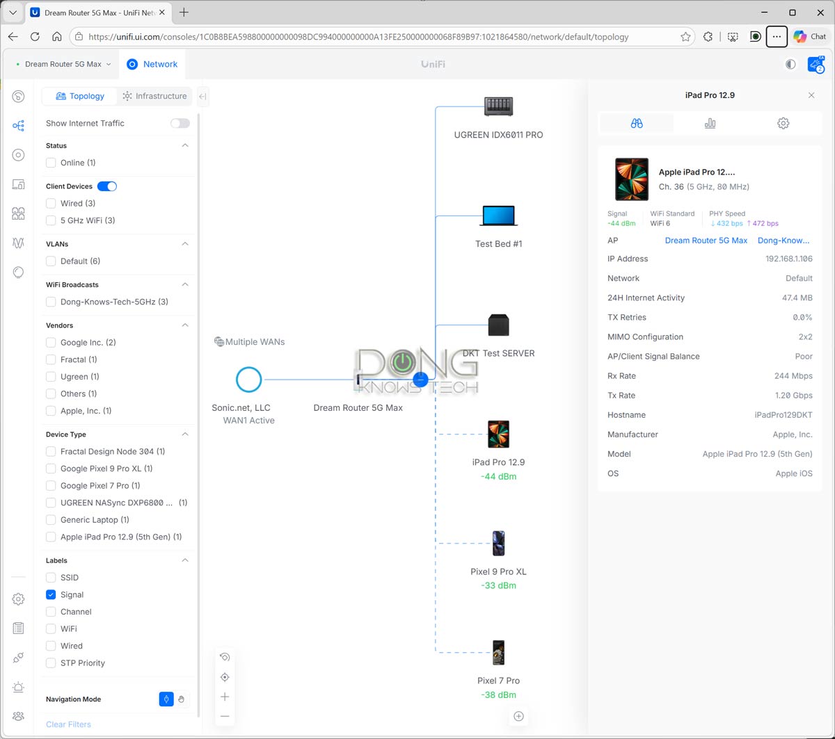Viewport: 835px width, 739px height.
Task: Open the iPad Pro device settings gear tab
Action: [x=783, y=123]
